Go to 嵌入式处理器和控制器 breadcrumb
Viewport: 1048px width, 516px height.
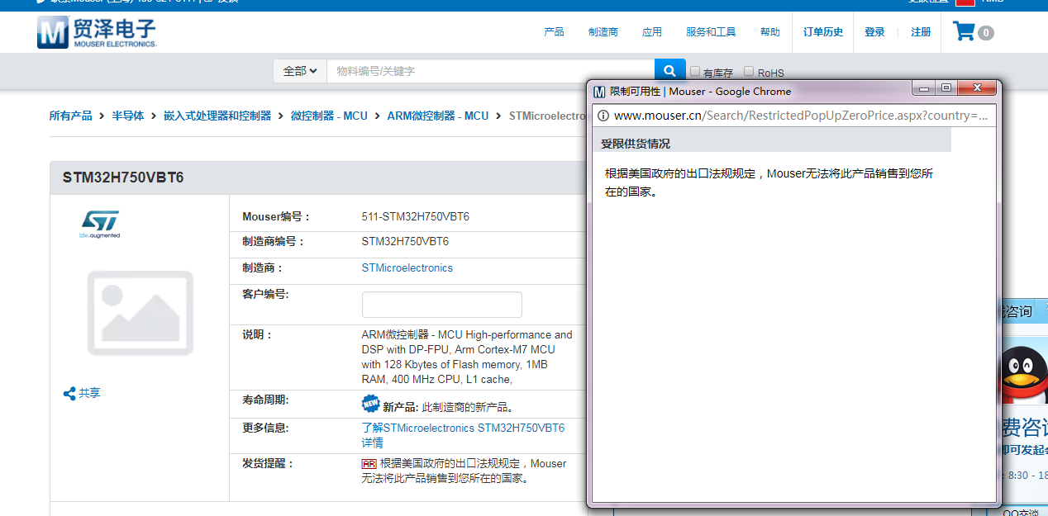[x=217, y=116]
